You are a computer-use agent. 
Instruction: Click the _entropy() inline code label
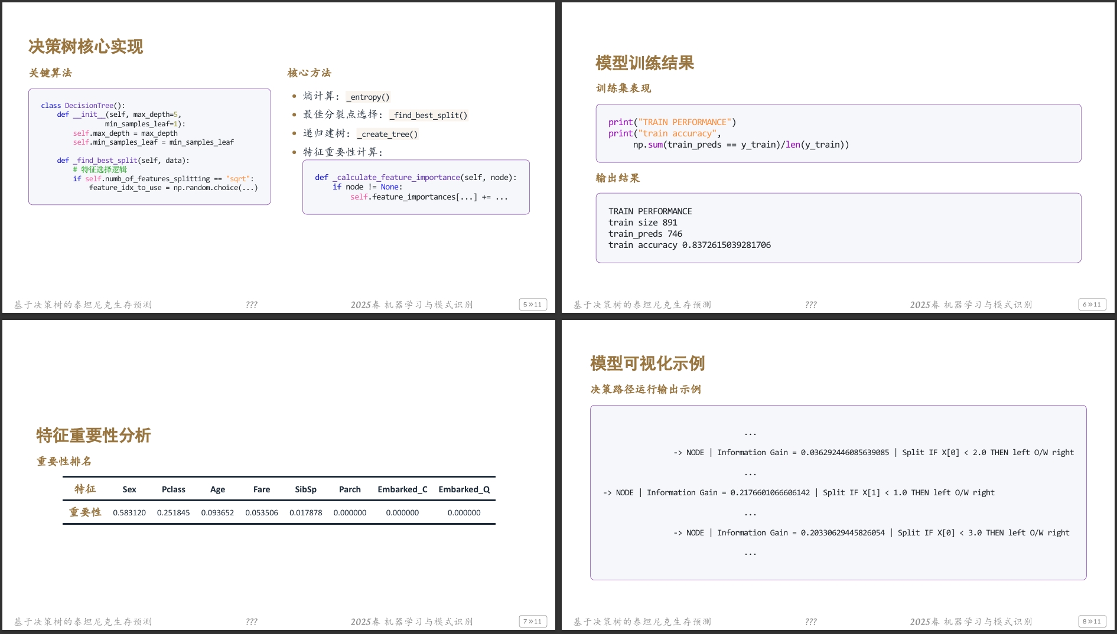[x=368, y=97]
